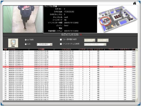This screenshot has height=106, width=141.
Task: Select log row number 10
Action: pos(69,65)
